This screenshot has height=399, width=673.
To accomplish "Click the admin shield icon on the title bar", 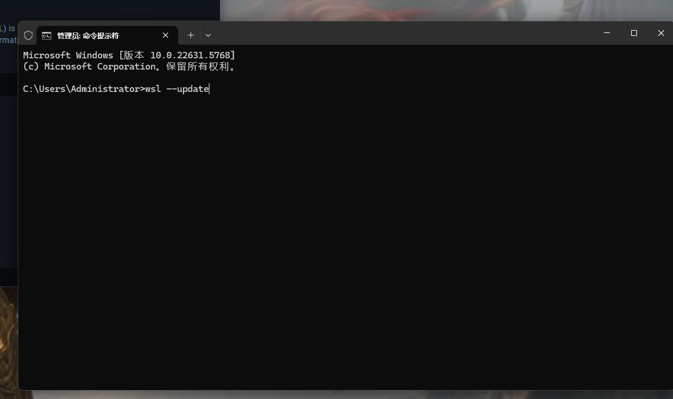I will (28, 35).
